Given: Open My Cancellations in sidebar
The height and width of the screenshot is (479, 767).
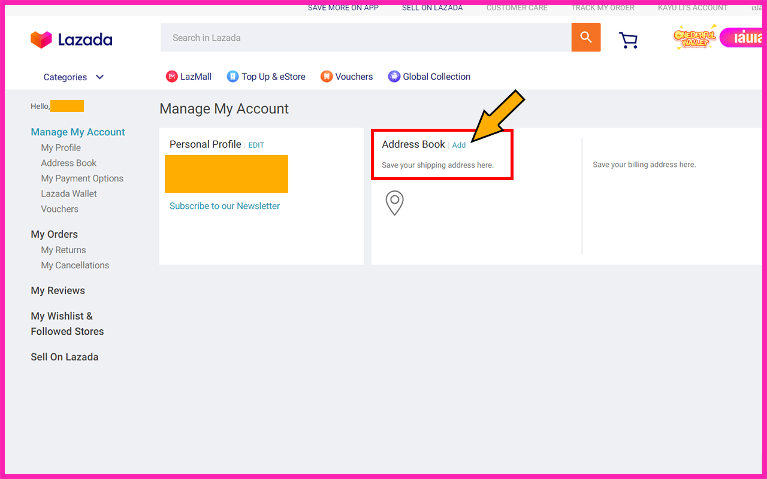Looking at the screenshot, I should click(75, 265).
